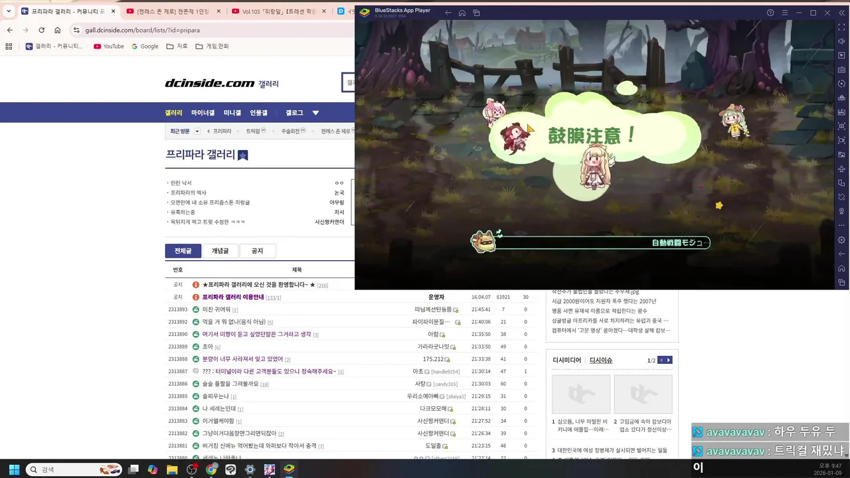
Task: Open YouTube bookmark in bookmarks bar
Action: click(x=109, y=46)
